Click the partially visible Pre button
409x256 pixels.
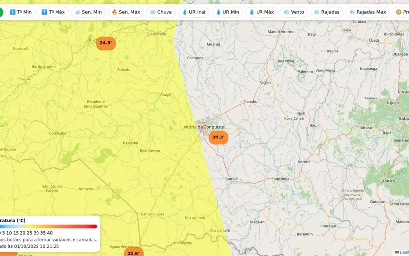(402, 12)
